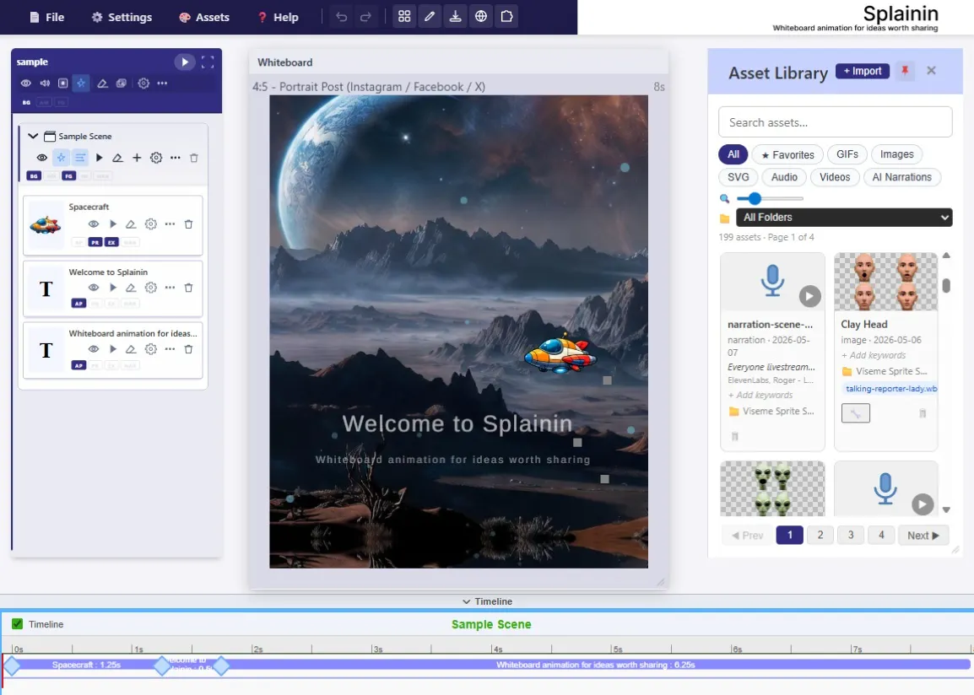
Task: Click the download export icon in toolbar
Action: tap(455, 17)
